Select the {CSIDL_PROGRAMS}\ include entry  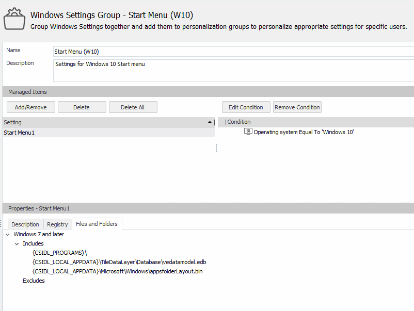60,253
